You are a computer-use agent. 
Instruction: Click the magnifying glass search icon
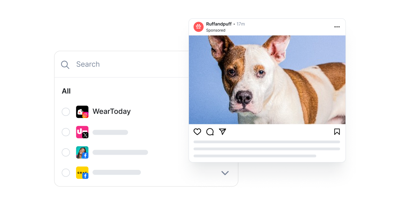click(x=65, y=65)
